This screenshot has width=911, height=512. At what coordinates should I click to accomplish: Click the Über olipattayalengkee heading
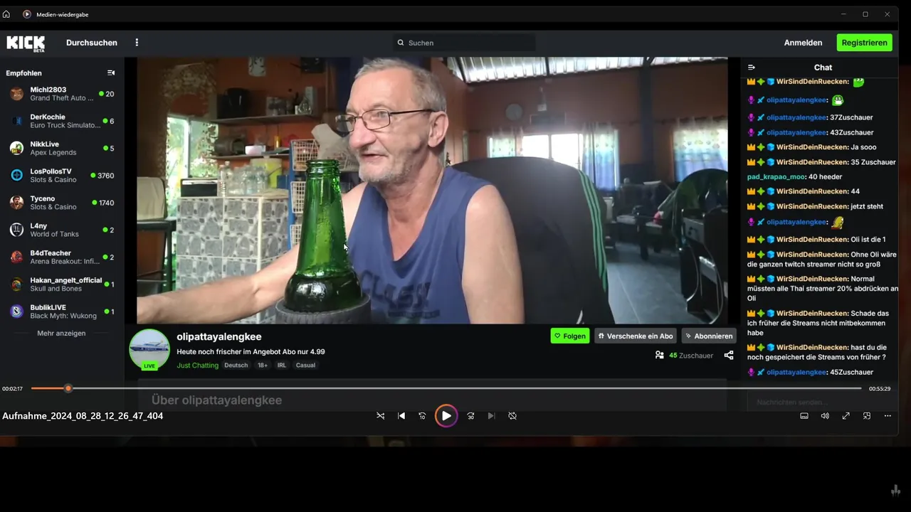(216, 400)
